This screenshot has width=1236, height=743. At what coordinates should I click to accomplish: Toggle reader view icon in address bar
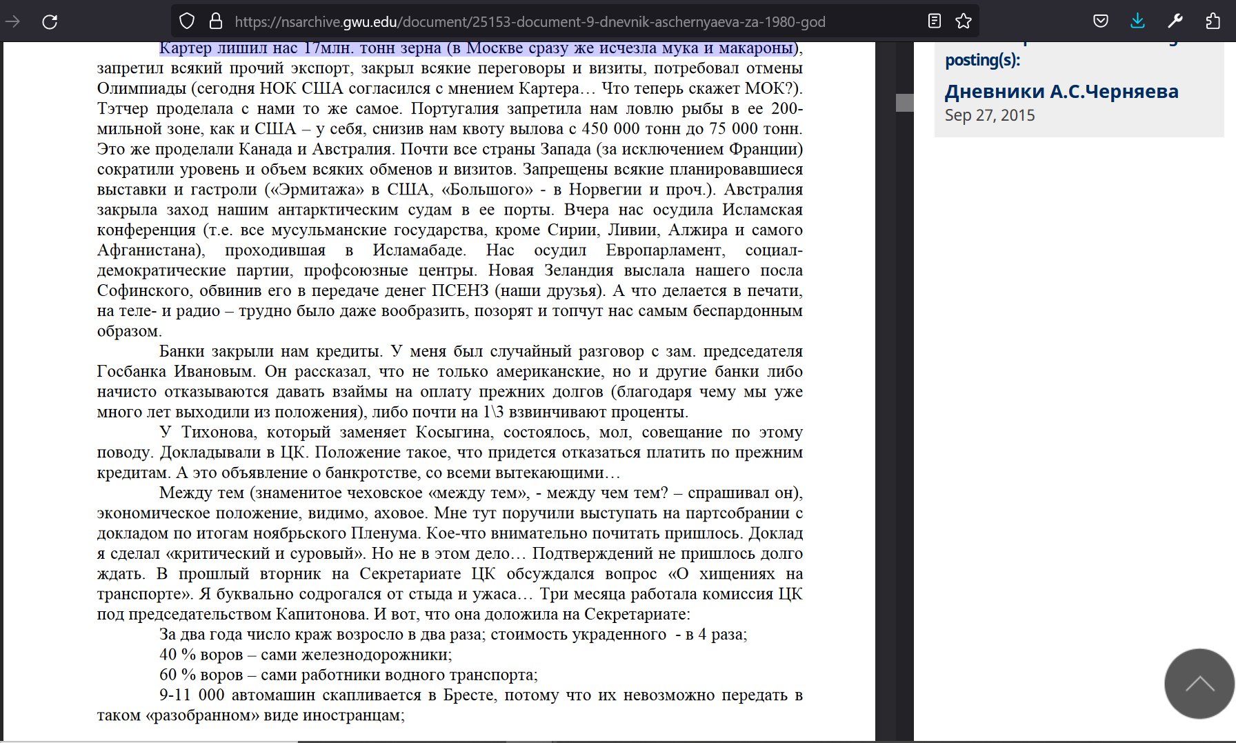coord(935,21)
